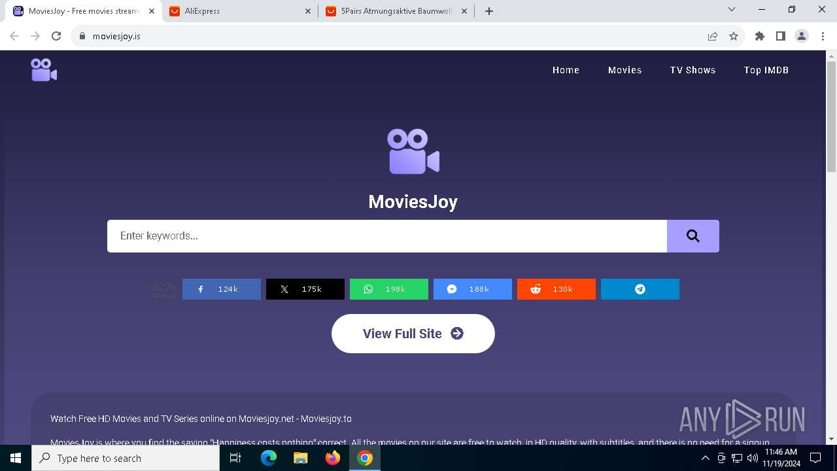This screenshot has width=837, height=471.
Task: Click the padlock site info icon
Action: click(82, 36)
